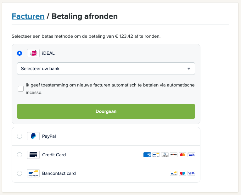Click Bancontact logo beside Bancontact card label
Screen dimensions: 241x195
(x=33, y=173)
